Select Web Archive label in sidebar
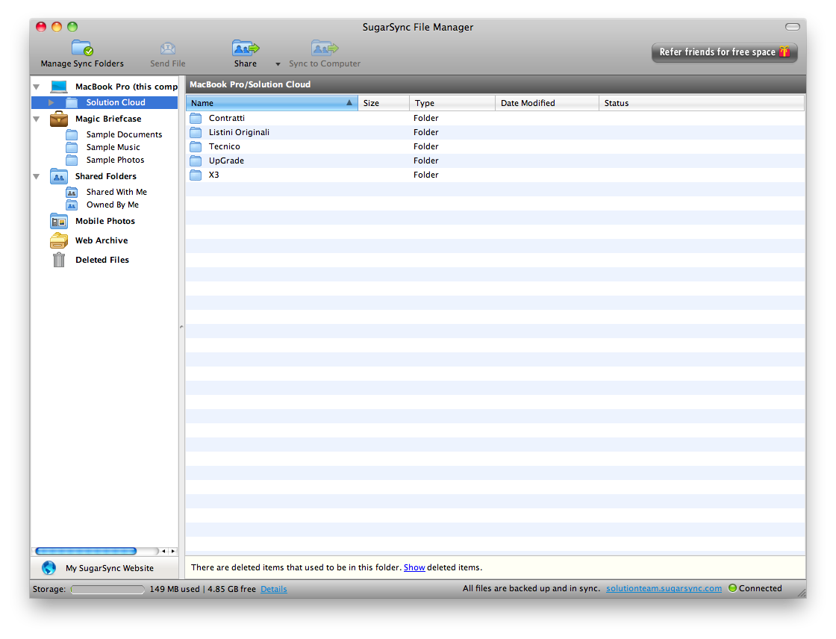The height and width of the screenshot is (639, 836). [x=102, y=240]
